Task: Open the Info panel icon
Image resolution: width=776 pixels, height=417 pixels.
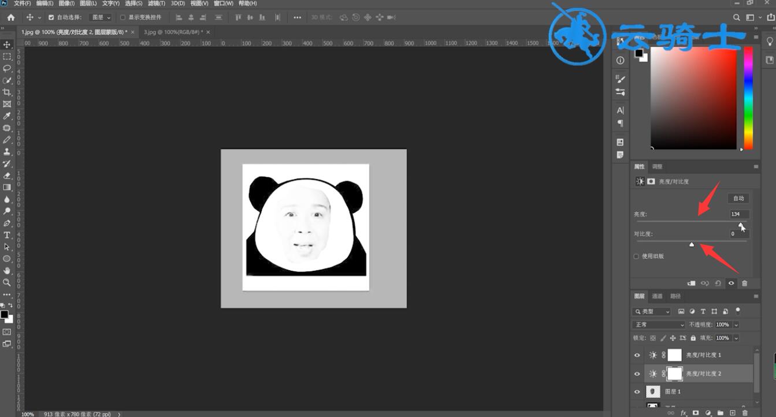Action: point(621,60)
